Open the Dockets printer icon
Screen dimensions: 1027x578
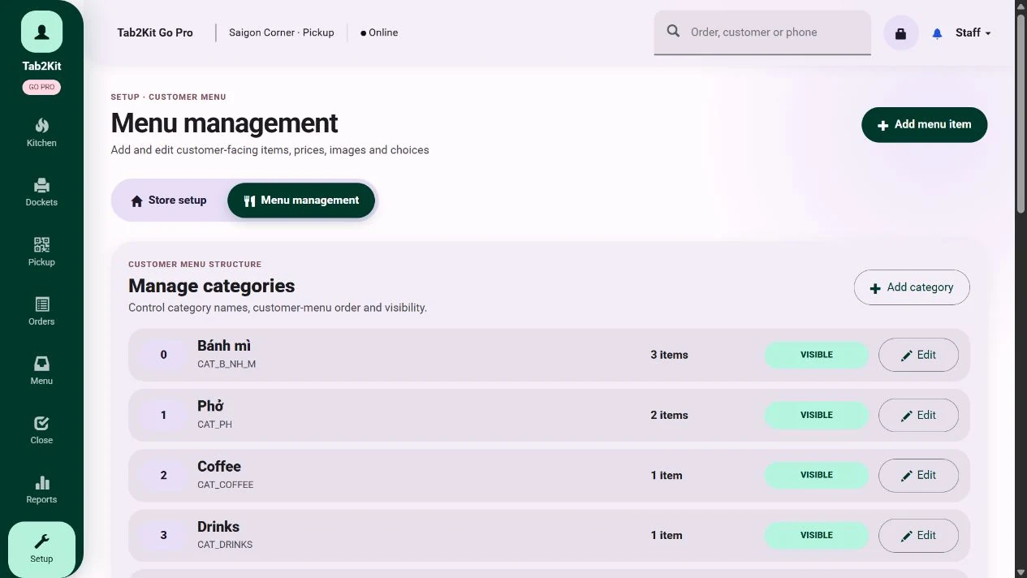tap(41, 185)
